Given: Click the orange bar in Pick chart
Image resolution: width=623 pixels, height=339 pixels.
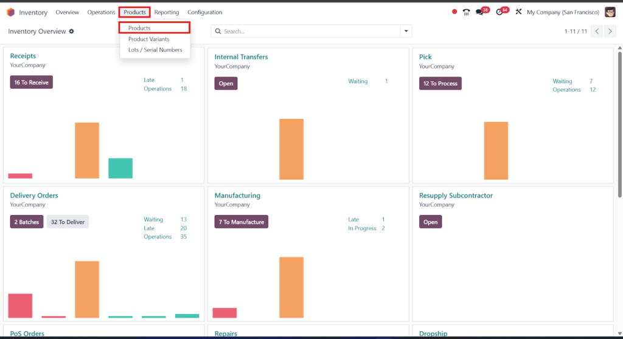Looking at the screenshot, I should (496, 151).
